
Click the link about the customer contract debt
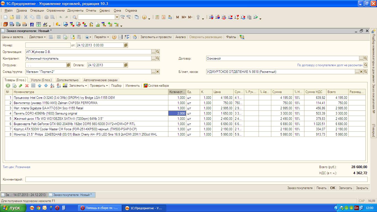330,65
